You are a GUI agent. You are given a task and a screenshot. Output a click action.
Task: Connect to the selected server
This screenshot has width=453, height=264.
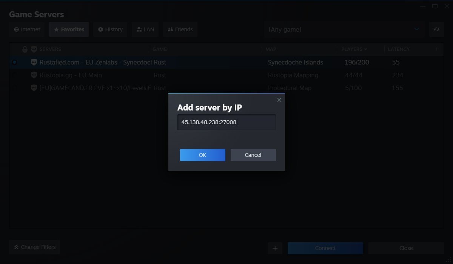click(325, 248)
